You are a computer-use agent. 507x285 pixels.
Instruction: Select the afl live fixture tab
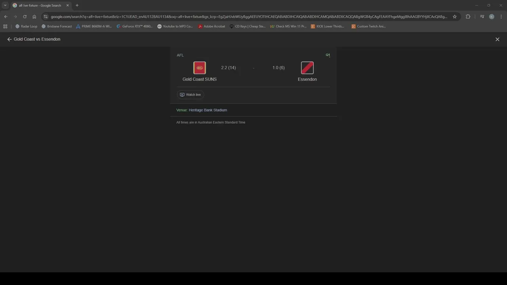pyautogui.click(x=40, y=6)
